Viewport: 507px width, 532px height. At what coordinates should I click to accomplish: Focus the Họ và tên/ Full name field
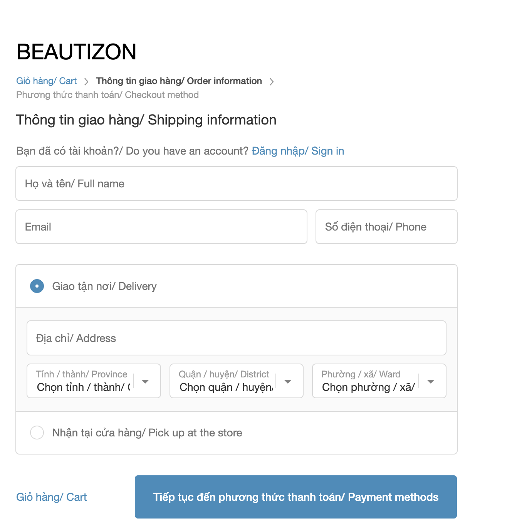tap(236, 184)
